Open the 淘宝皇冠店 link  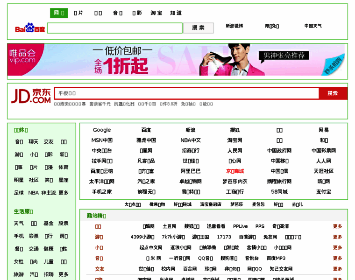point(211,204)
